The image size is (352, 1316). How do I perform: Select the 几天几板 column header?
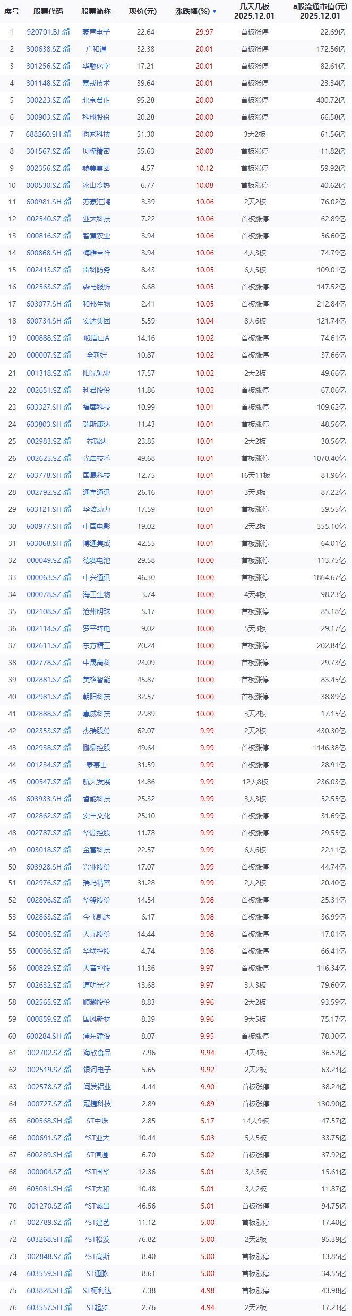pos(254,11)
